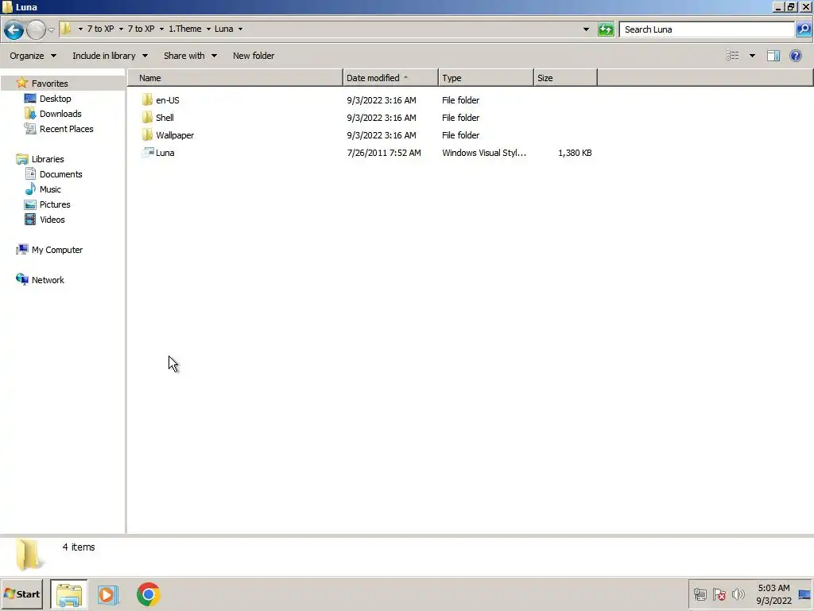Image resolution: width=814 pixels, height=611 pixels.
Task: Select the Shell folder icon
Action: point(147,118)
